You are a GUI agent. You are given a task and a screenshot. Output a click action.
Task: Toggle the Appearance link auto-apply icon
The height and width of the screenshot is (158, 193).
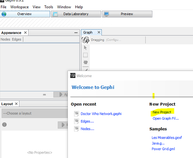(44, 95)
